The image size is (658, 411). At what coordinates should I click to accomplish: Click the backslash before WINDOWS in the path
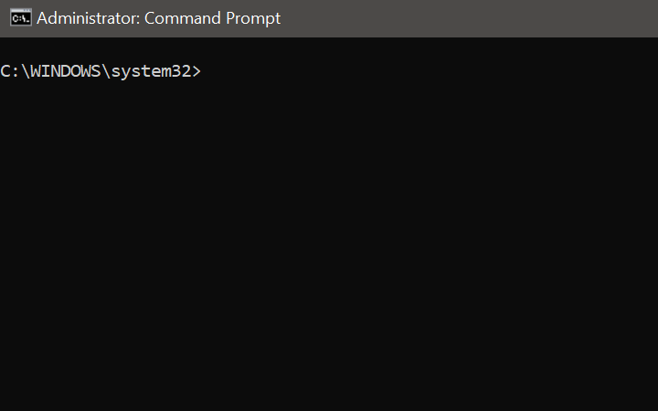26,71
